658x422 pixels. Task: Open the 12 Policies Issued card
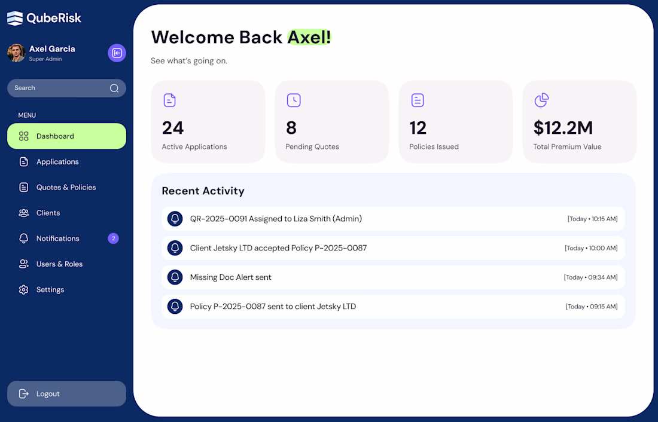pos(456,122)
